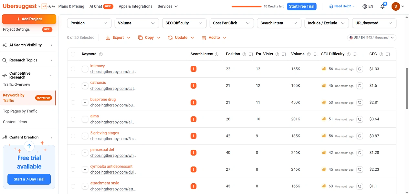
Task: Sort by Position column sort icon
Action: coord(251,54)
